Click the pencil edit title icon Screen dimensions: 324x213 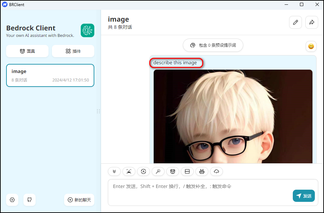click(296, 22)
